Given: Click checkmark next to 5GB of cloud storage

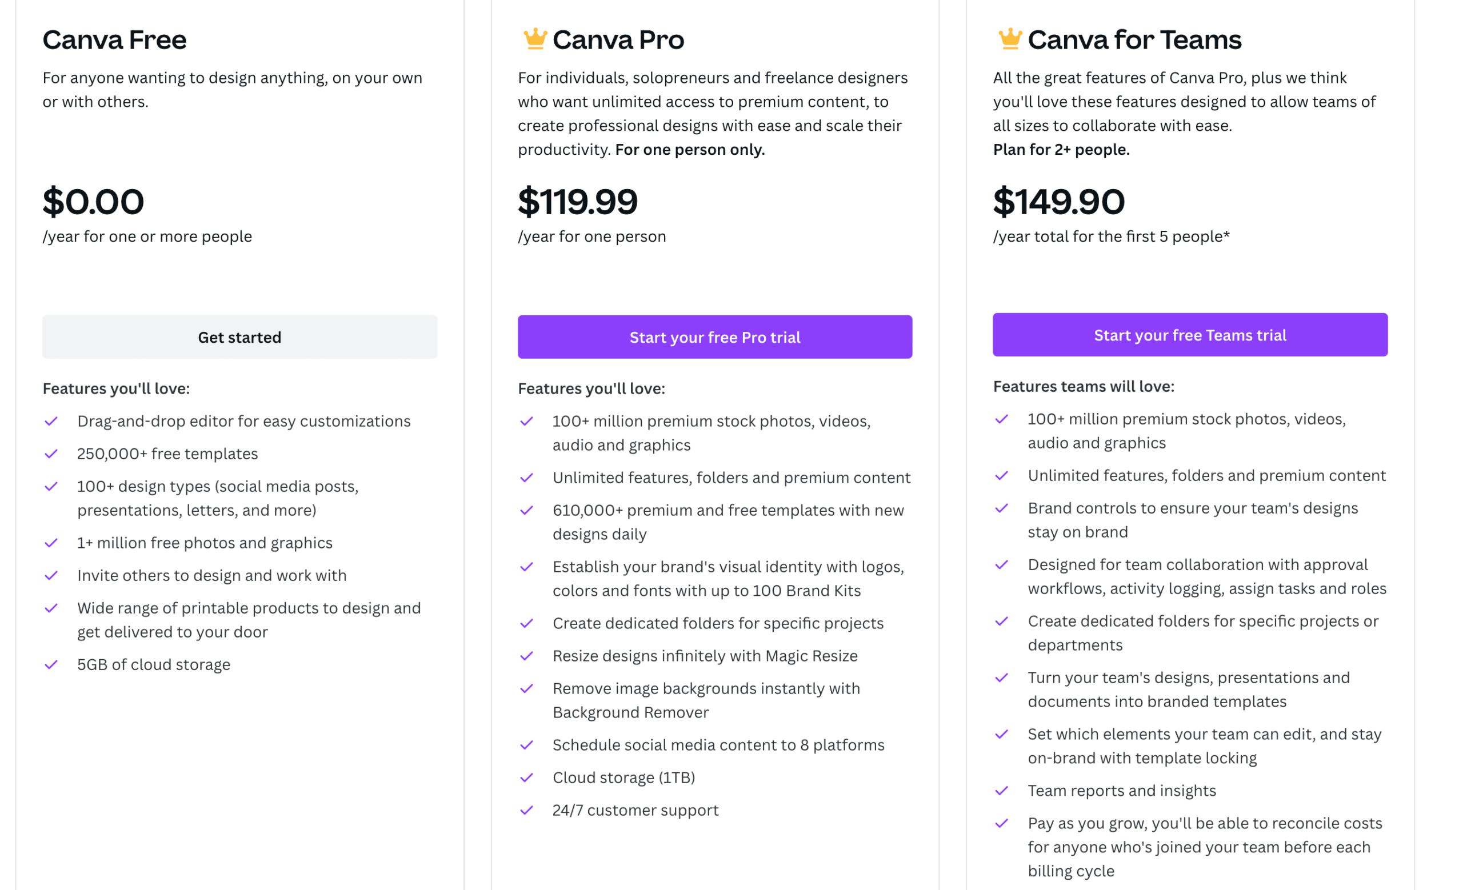Looking at the screenshot, I should (x=51, y=664).
